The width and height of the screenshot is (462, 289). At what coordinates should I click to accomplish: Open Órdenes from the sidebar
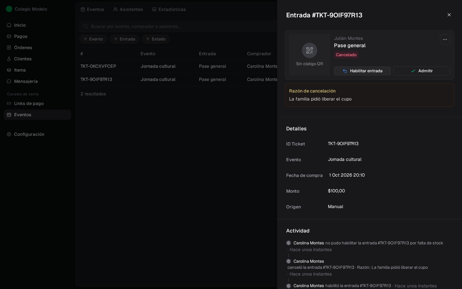(38, 48)
